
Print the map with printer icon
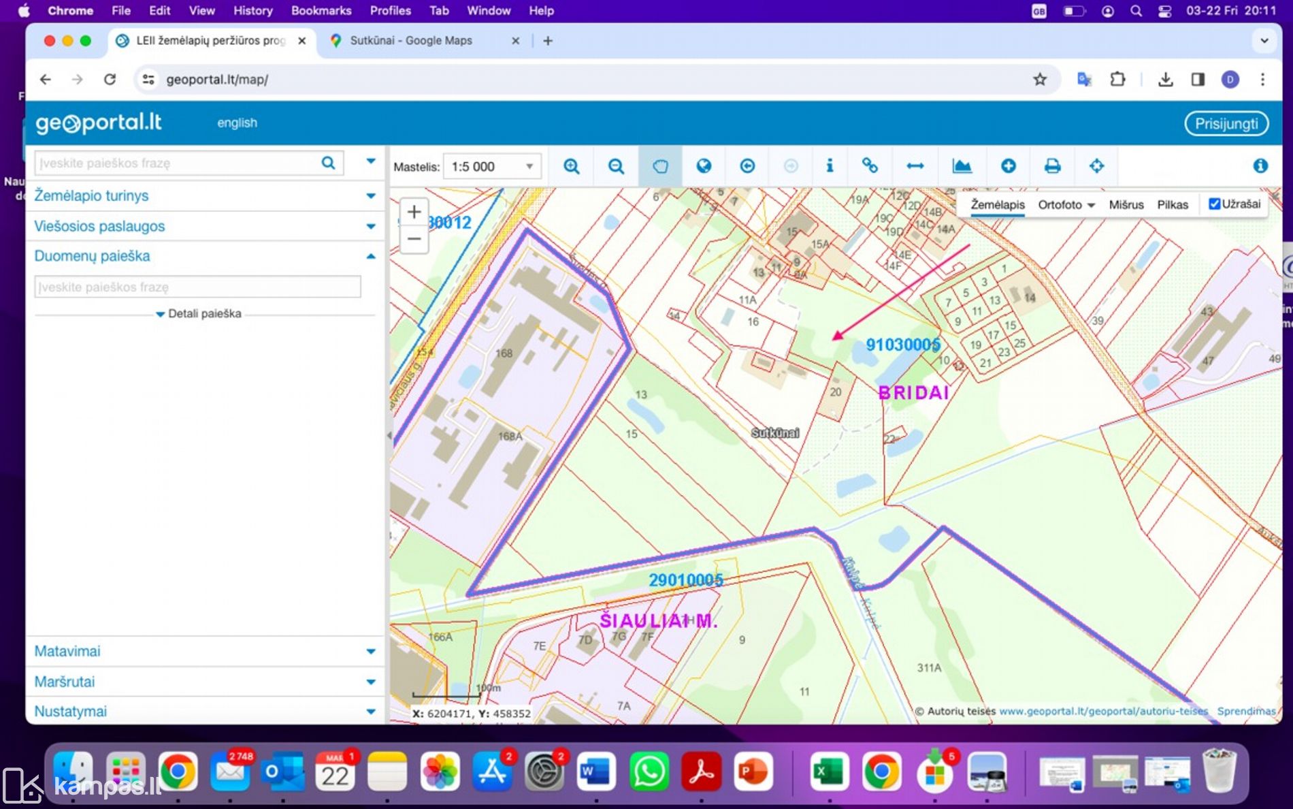[x=1052, y=166]
